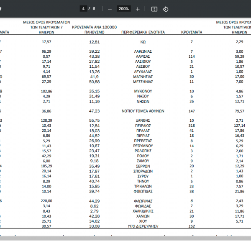Click the 47,23 per 100000 value

[x=95, y=111]
